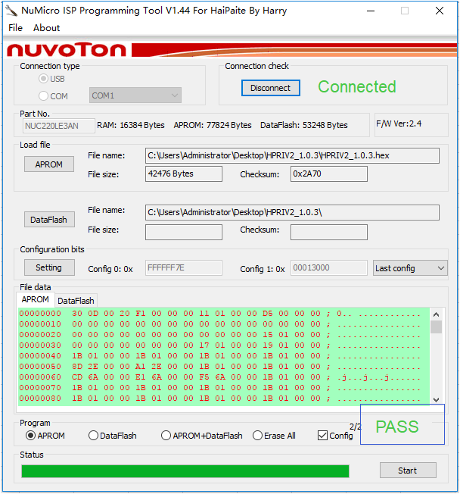Screen dimensions: 460x494
Task: Click the empty DataFlash checksum field
Action: 329,232
